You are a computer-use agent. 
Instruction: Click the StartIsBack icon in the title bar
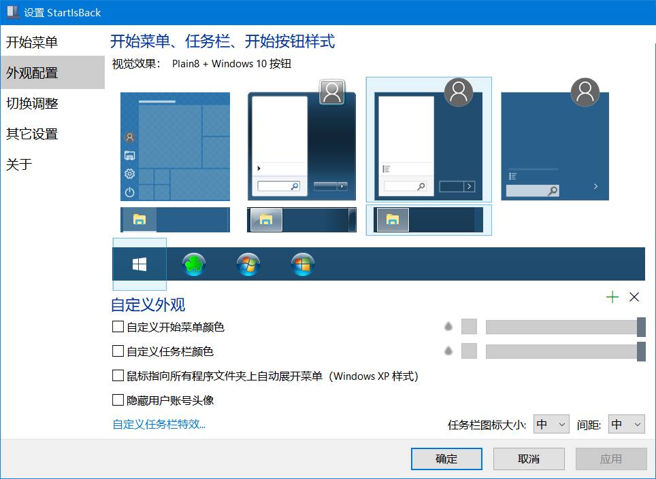12,12
